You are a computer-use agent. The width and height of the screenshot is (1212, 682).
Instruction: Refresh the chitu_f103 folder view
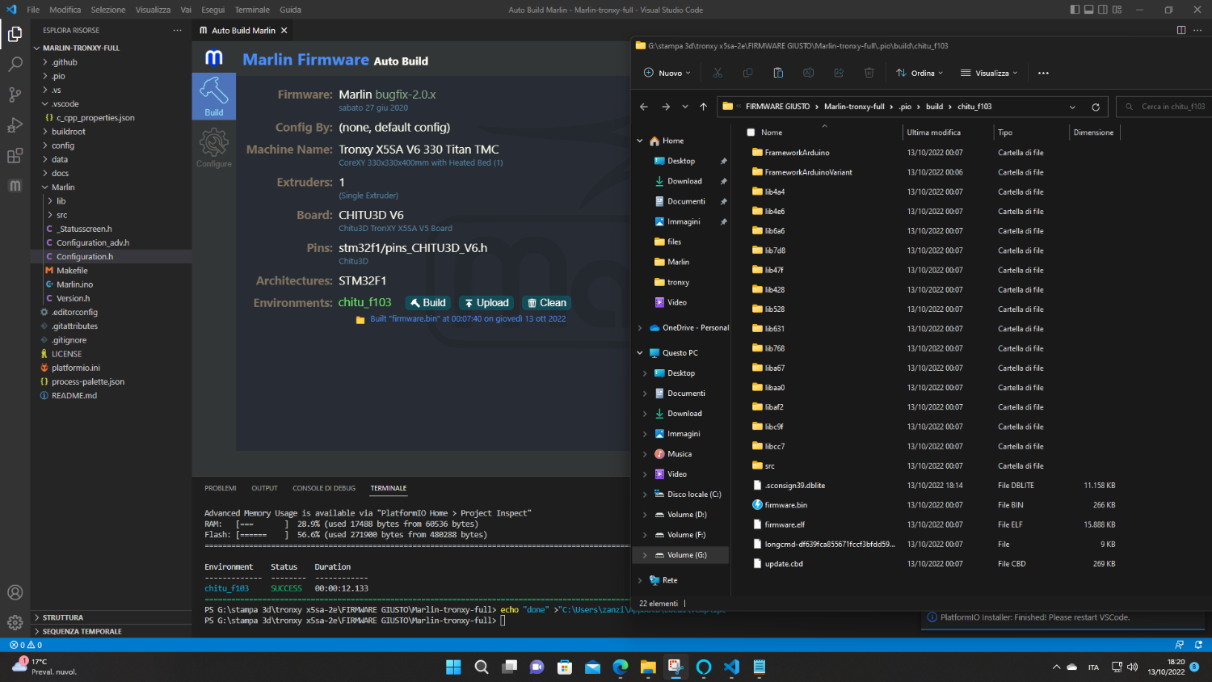point(1096,107)
